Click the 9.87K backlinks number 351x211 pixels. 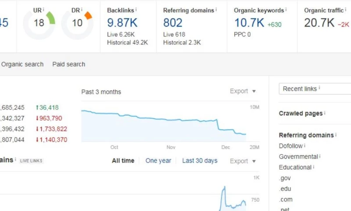click(x=122, y=22)
